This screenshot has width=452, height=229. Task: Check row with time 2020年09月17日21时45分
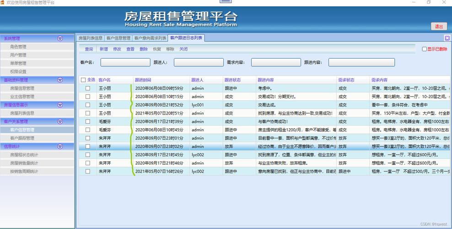pyautogui.click(x=88, y=155)
